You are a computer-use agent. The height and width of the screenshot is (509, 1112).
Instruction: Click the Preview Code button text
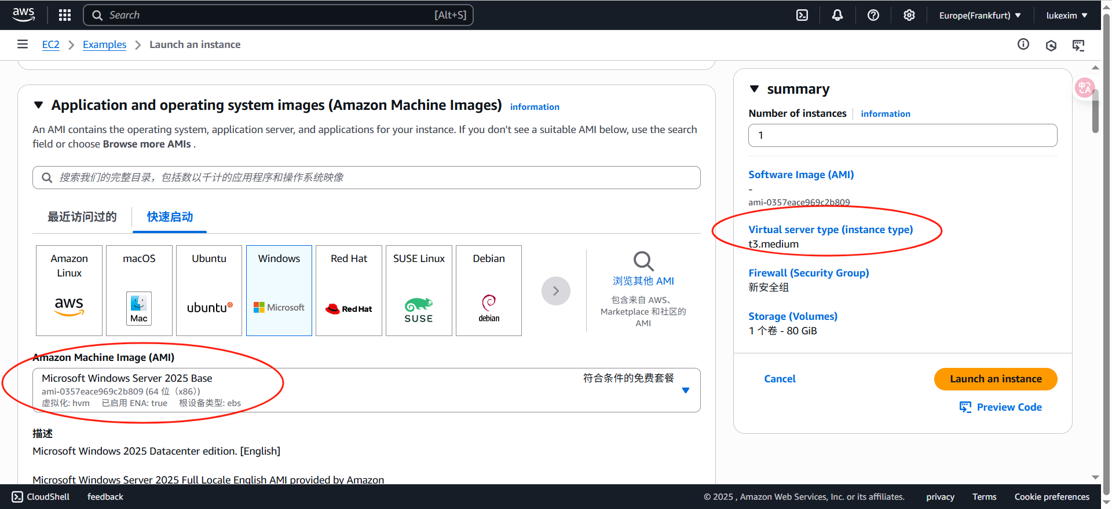1009,407
